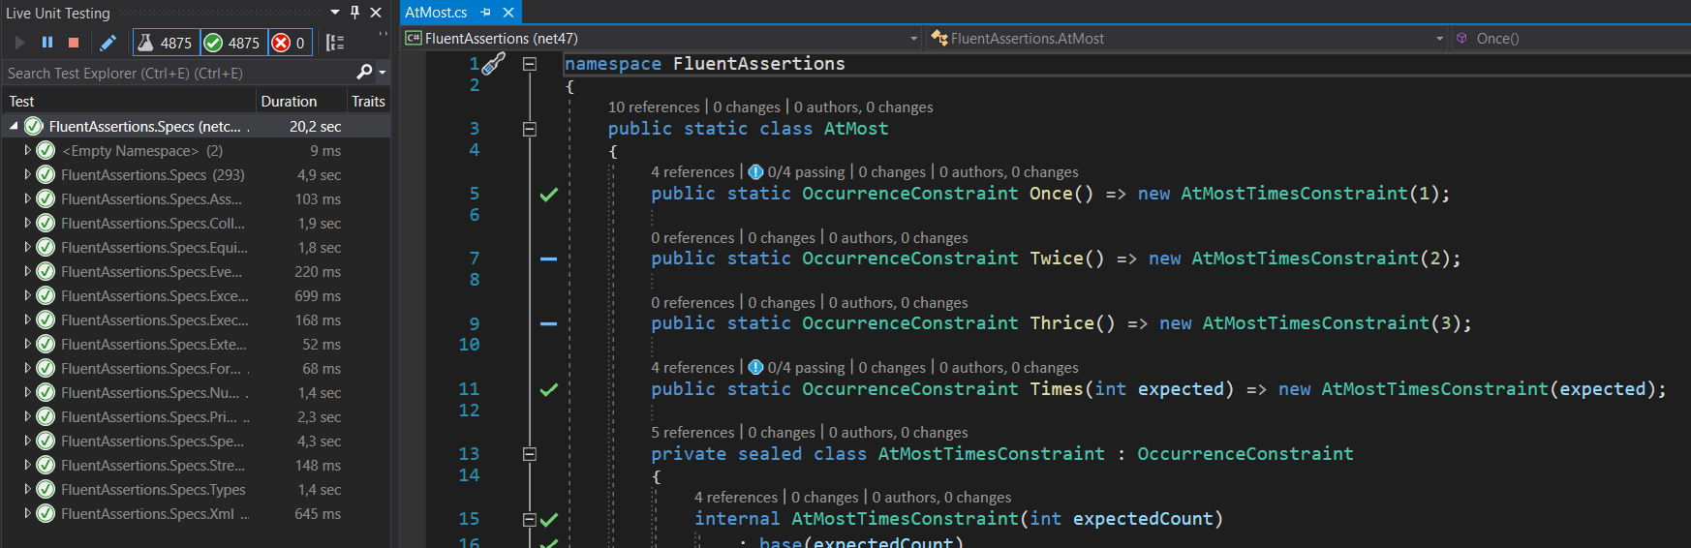Viewport: 1691px width, 548px height.
Task: Click the blue dash coverage marker beside Thrice()
Action: click(549, 324)
